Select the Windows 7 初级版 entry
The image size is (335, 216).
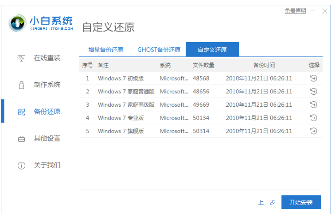click(121, 78)
